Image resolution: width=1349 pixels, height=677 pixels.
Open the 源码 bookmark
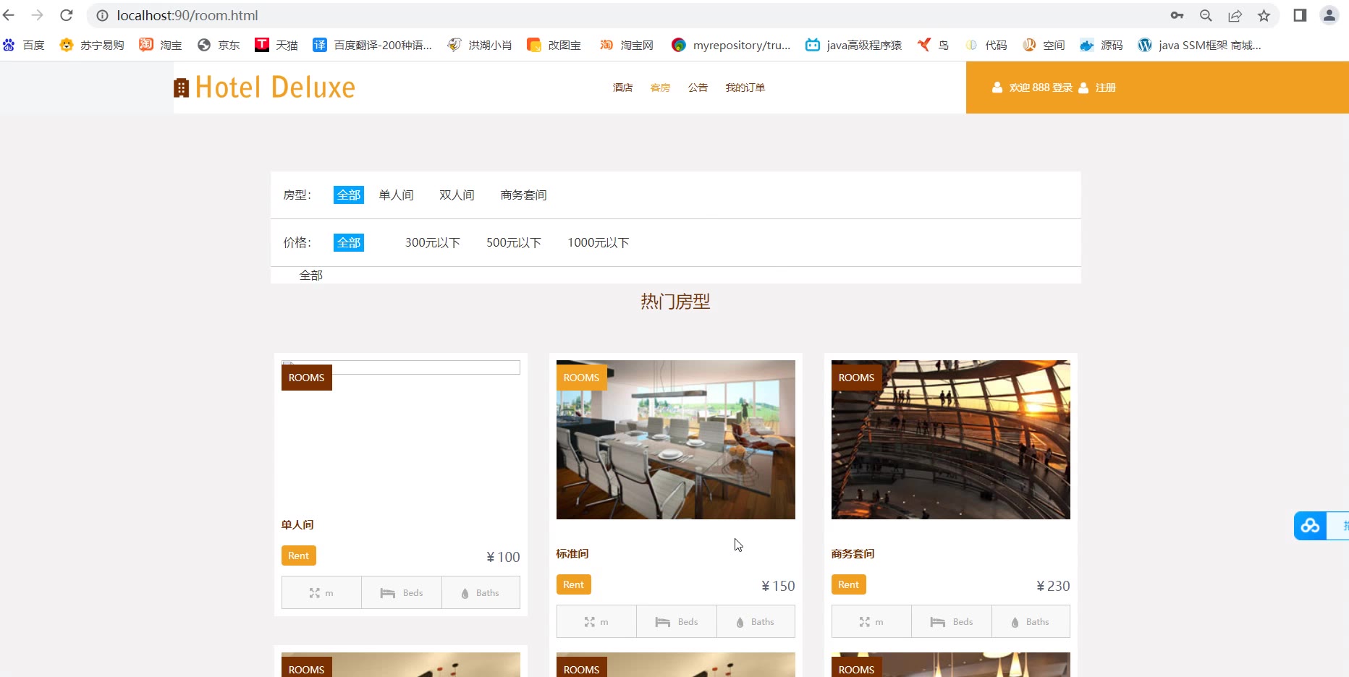(1101, 45)
